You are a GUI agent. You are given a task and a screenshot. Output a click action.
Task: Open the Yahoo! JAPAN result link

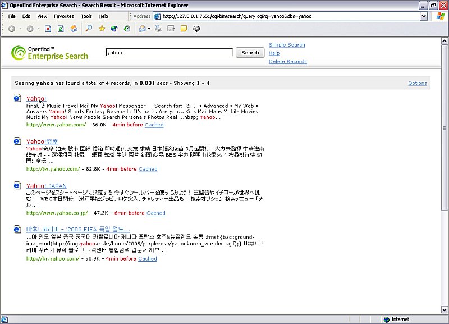point(47,186)
